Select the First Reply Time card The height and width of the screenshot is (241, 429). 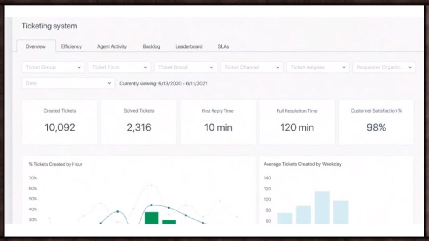(x=218, y=122)
